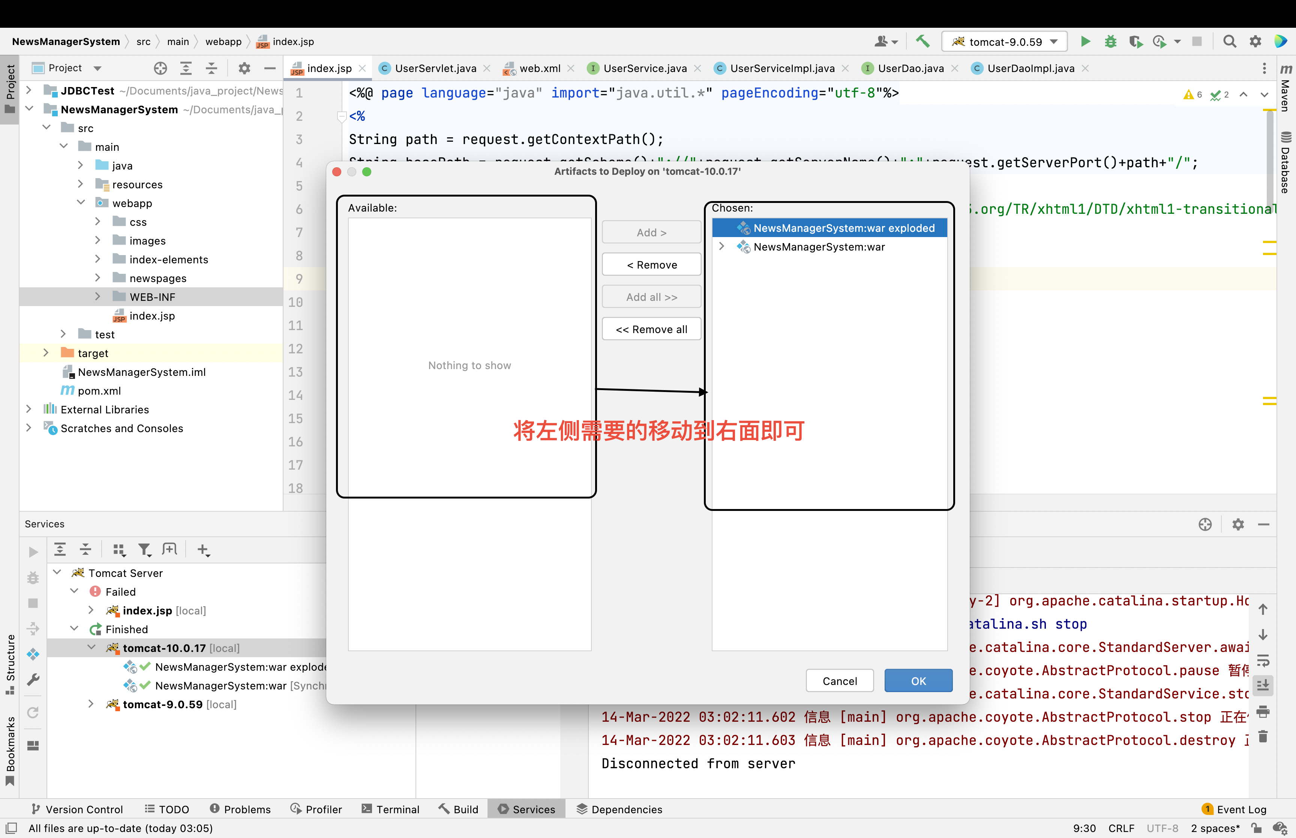Open tool windows quick access in status bar

point(11,827)
